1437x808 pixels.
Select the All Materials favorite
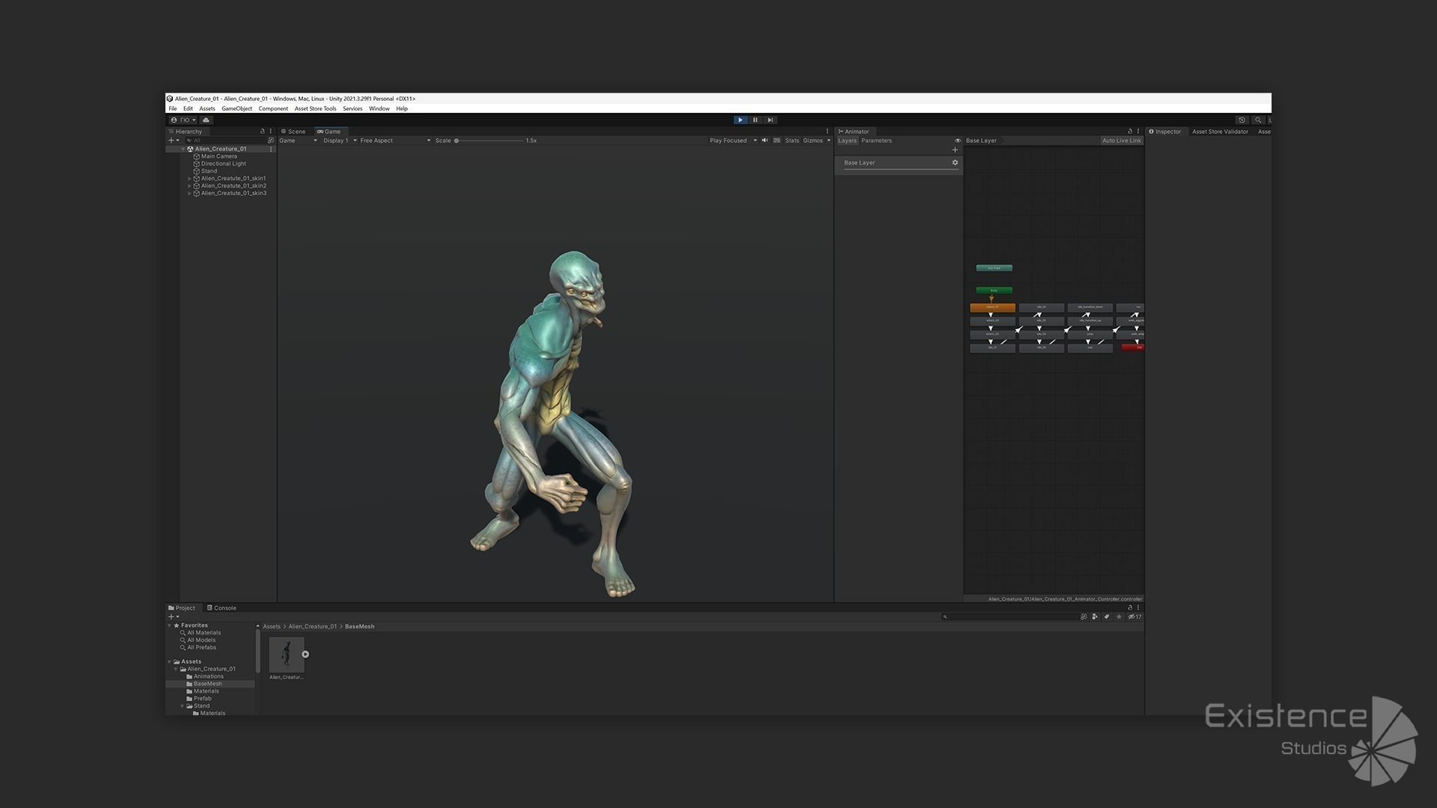point(201,633)
